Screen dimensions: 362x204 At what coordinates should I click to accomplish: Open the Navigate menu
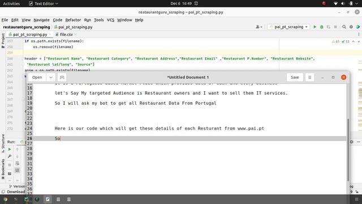pyautogui.click(x=41, y=20)
